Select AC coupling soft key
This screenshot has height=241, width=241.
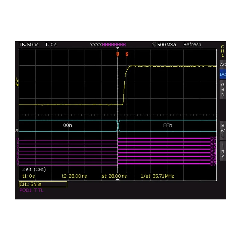[x=223, y=64]
